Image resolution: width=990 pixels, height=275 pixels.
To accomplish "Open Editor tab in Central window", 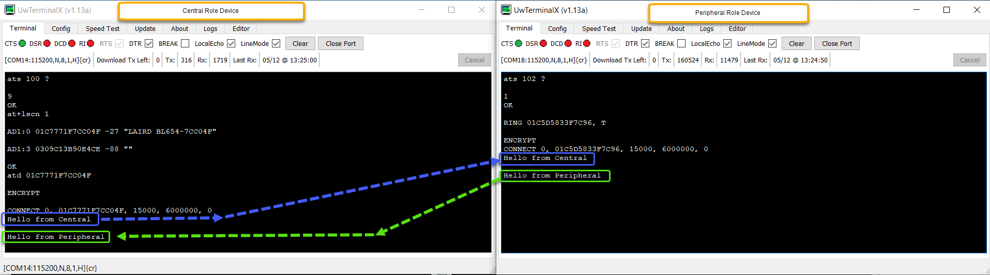I will (241, 29).
